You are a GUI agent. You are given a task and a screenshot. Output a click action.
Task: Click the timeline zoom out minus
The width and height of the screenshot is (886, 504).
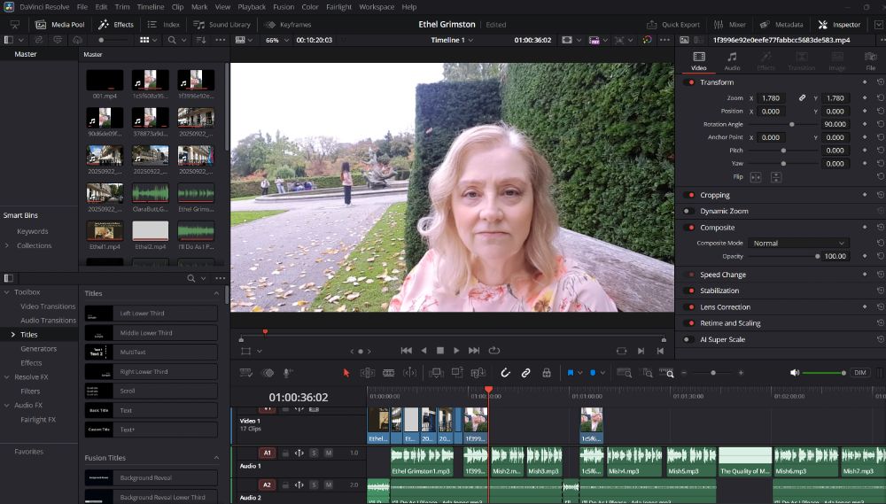684,373
